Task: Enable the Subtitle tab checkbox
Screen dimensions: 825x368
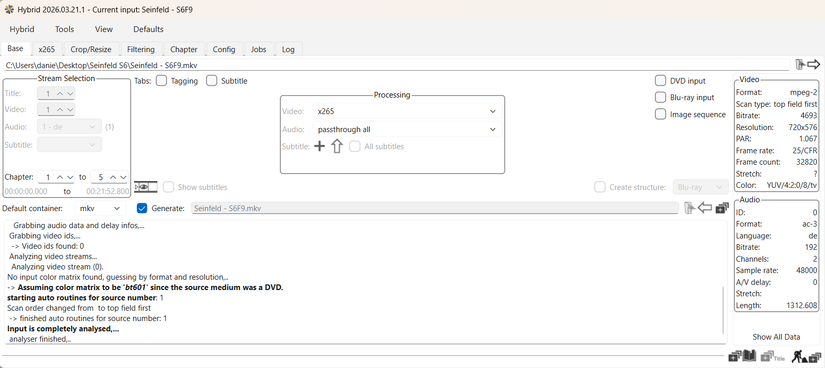Action: click(212, 81)
